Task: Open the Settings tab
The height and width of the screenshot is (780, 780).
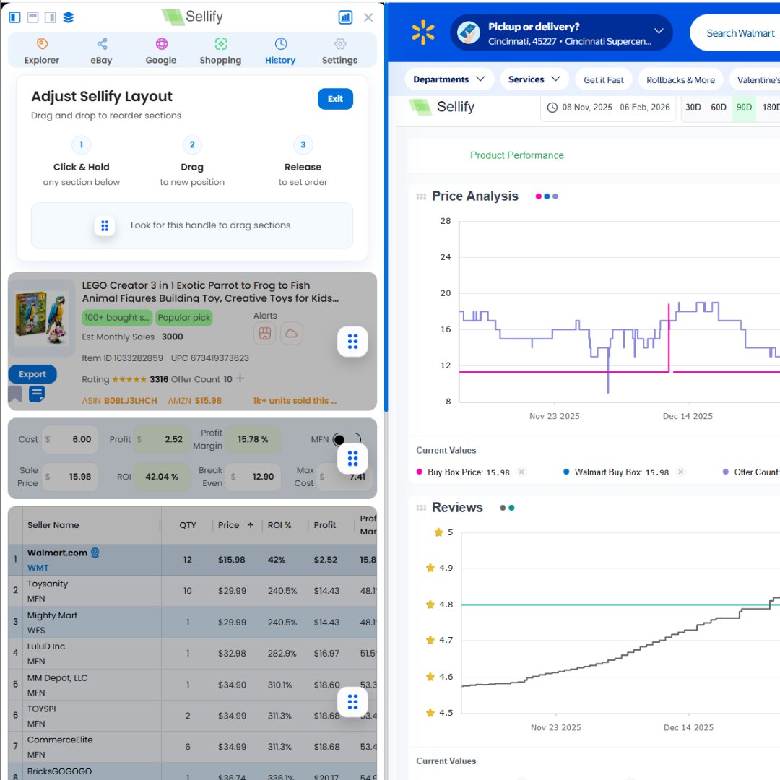Action: [x=339, y=51]
